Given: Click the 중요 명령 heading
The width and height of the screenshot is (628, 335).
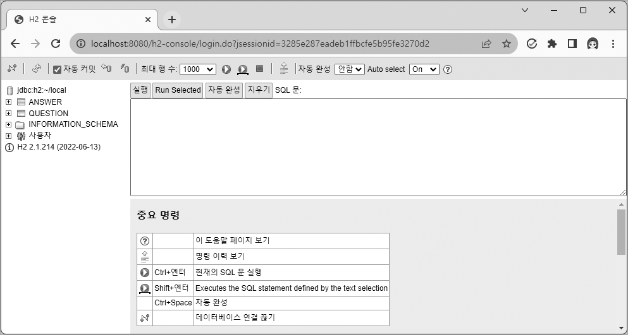Looking at the screenshot, I should click(158, 215).
